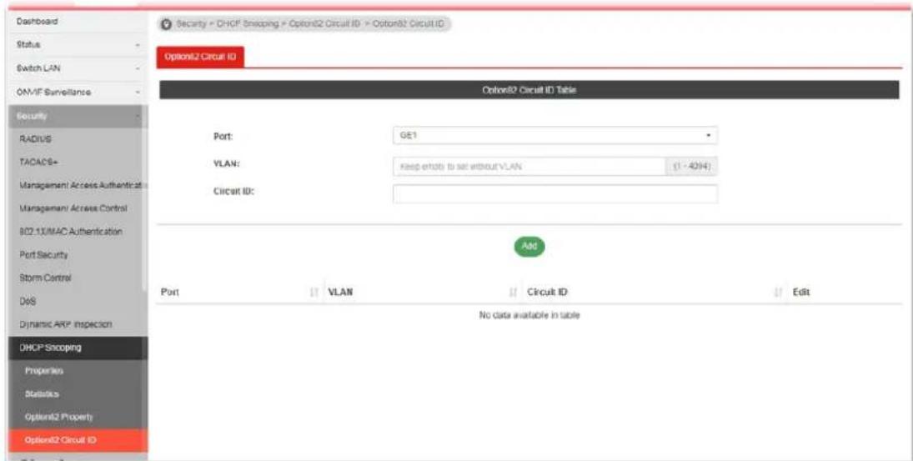913x461 pixels.
Task: Open Port Security page
Action: pos(78,255)
